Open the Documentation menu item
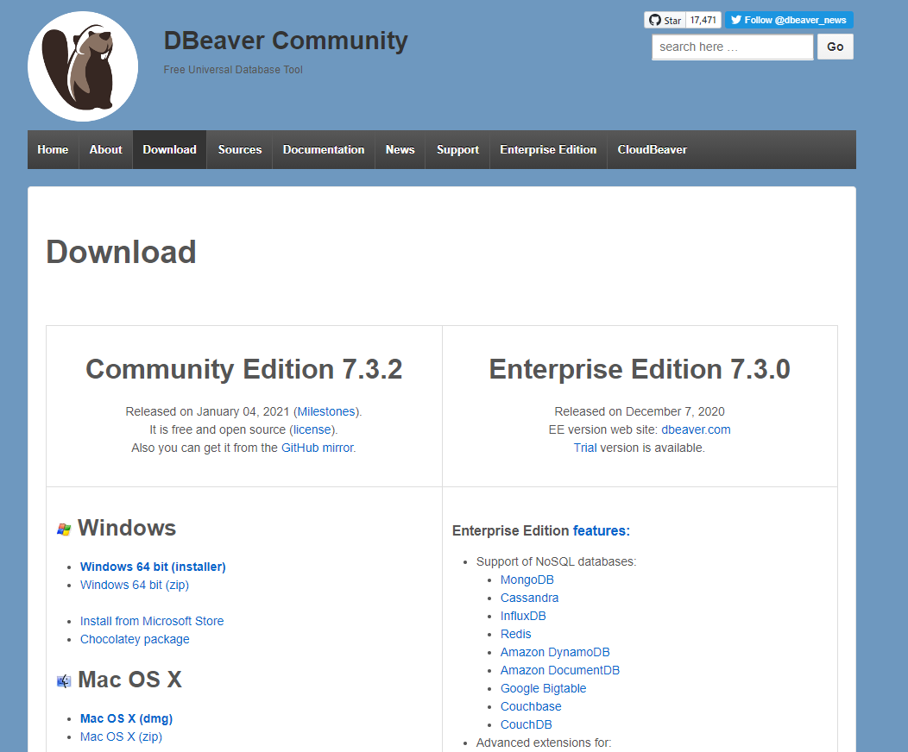Viewport: 908px width, 752px height. coord(324,150)
